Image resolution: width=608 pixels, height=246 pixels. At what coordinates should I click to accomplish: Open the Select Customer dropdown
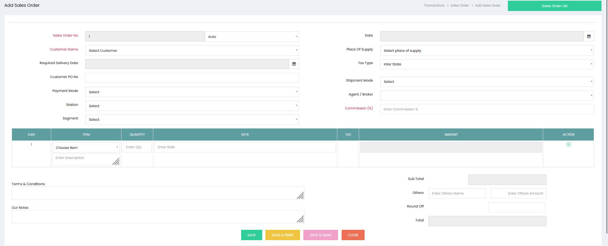tap(192, 50)
